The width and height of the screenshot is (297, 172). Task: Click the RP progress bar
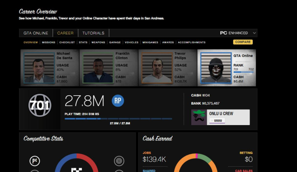118,119
